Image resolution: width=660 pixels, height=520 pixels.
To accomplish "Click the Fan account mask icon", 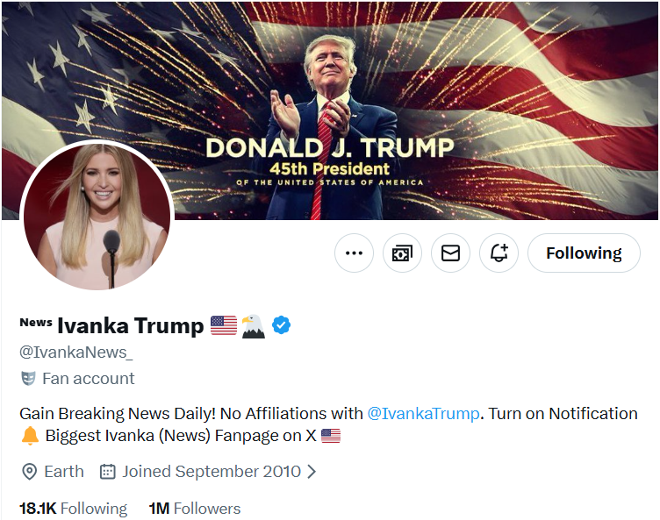I will tap(29, 379).
